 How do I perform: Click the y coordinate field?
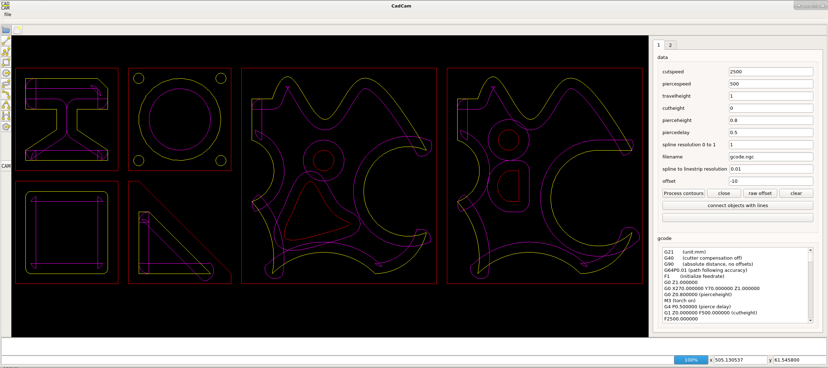click(x=799, y=360)
